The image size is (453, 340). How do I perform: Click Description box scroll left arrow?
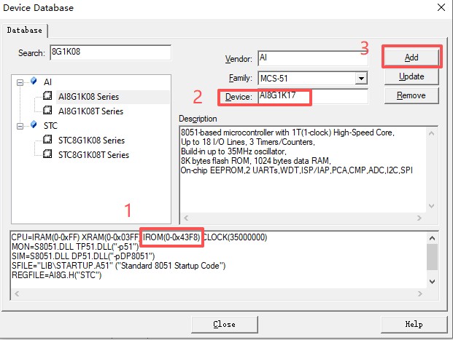pos(186,218)
